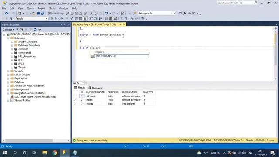Image resolution: width=279 pixels, height=157 pixels.
Task: Open the Toolbox icon in toolbar
Action: (x=189, y=14)
